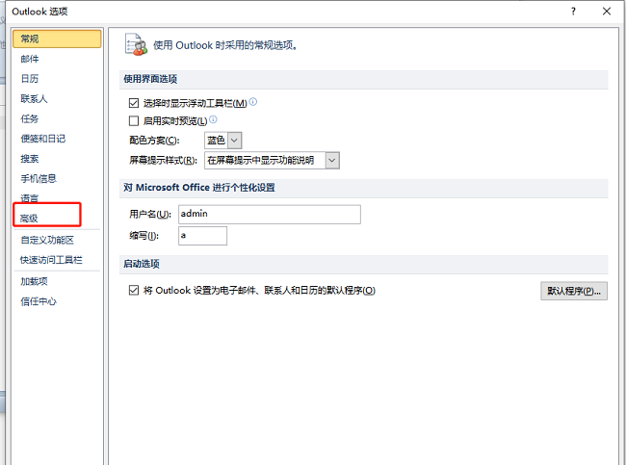Click info icon beside 选择时显示浮动工具栏
Screen dimensions: 626x465
click(253, 102)
